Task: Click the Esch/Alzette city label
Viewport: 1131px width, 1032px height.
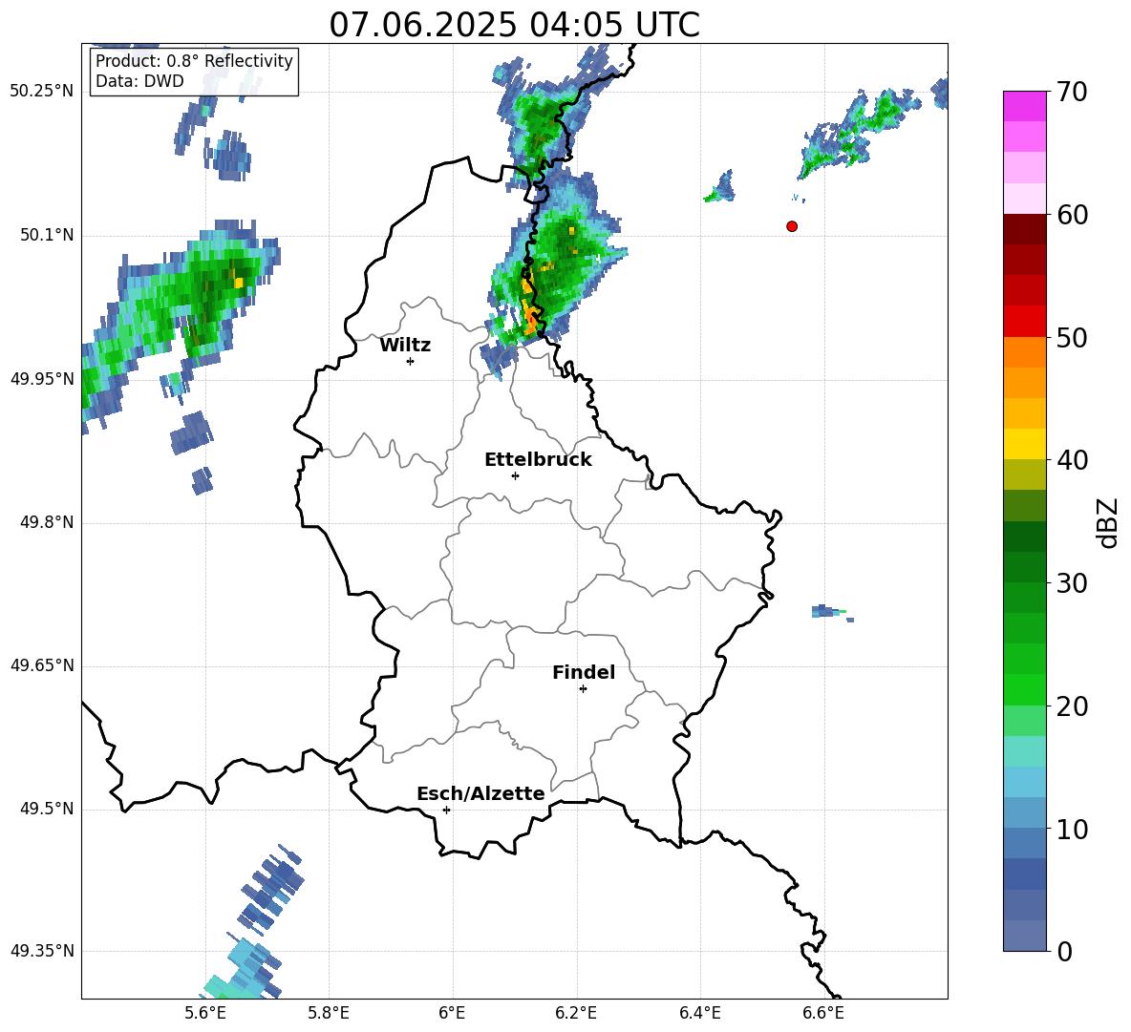Action: (x=480, y=793)
